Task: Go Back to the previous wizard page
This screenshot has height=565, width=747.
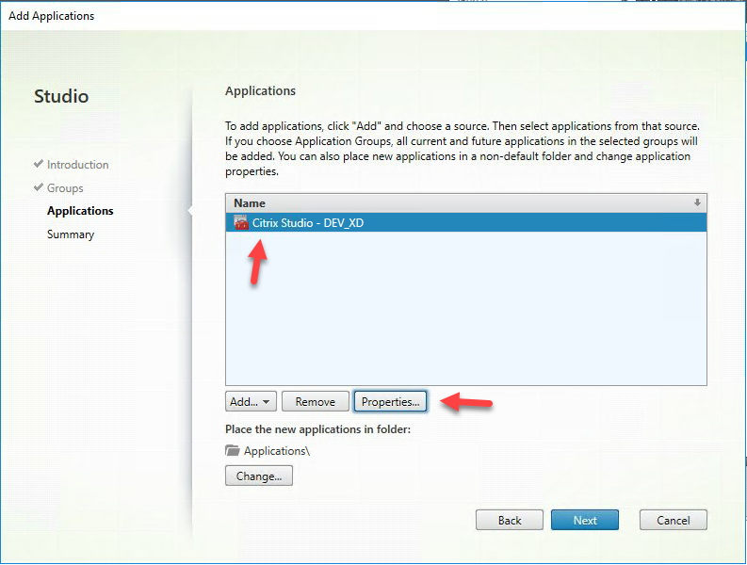Action: point(510,520)
